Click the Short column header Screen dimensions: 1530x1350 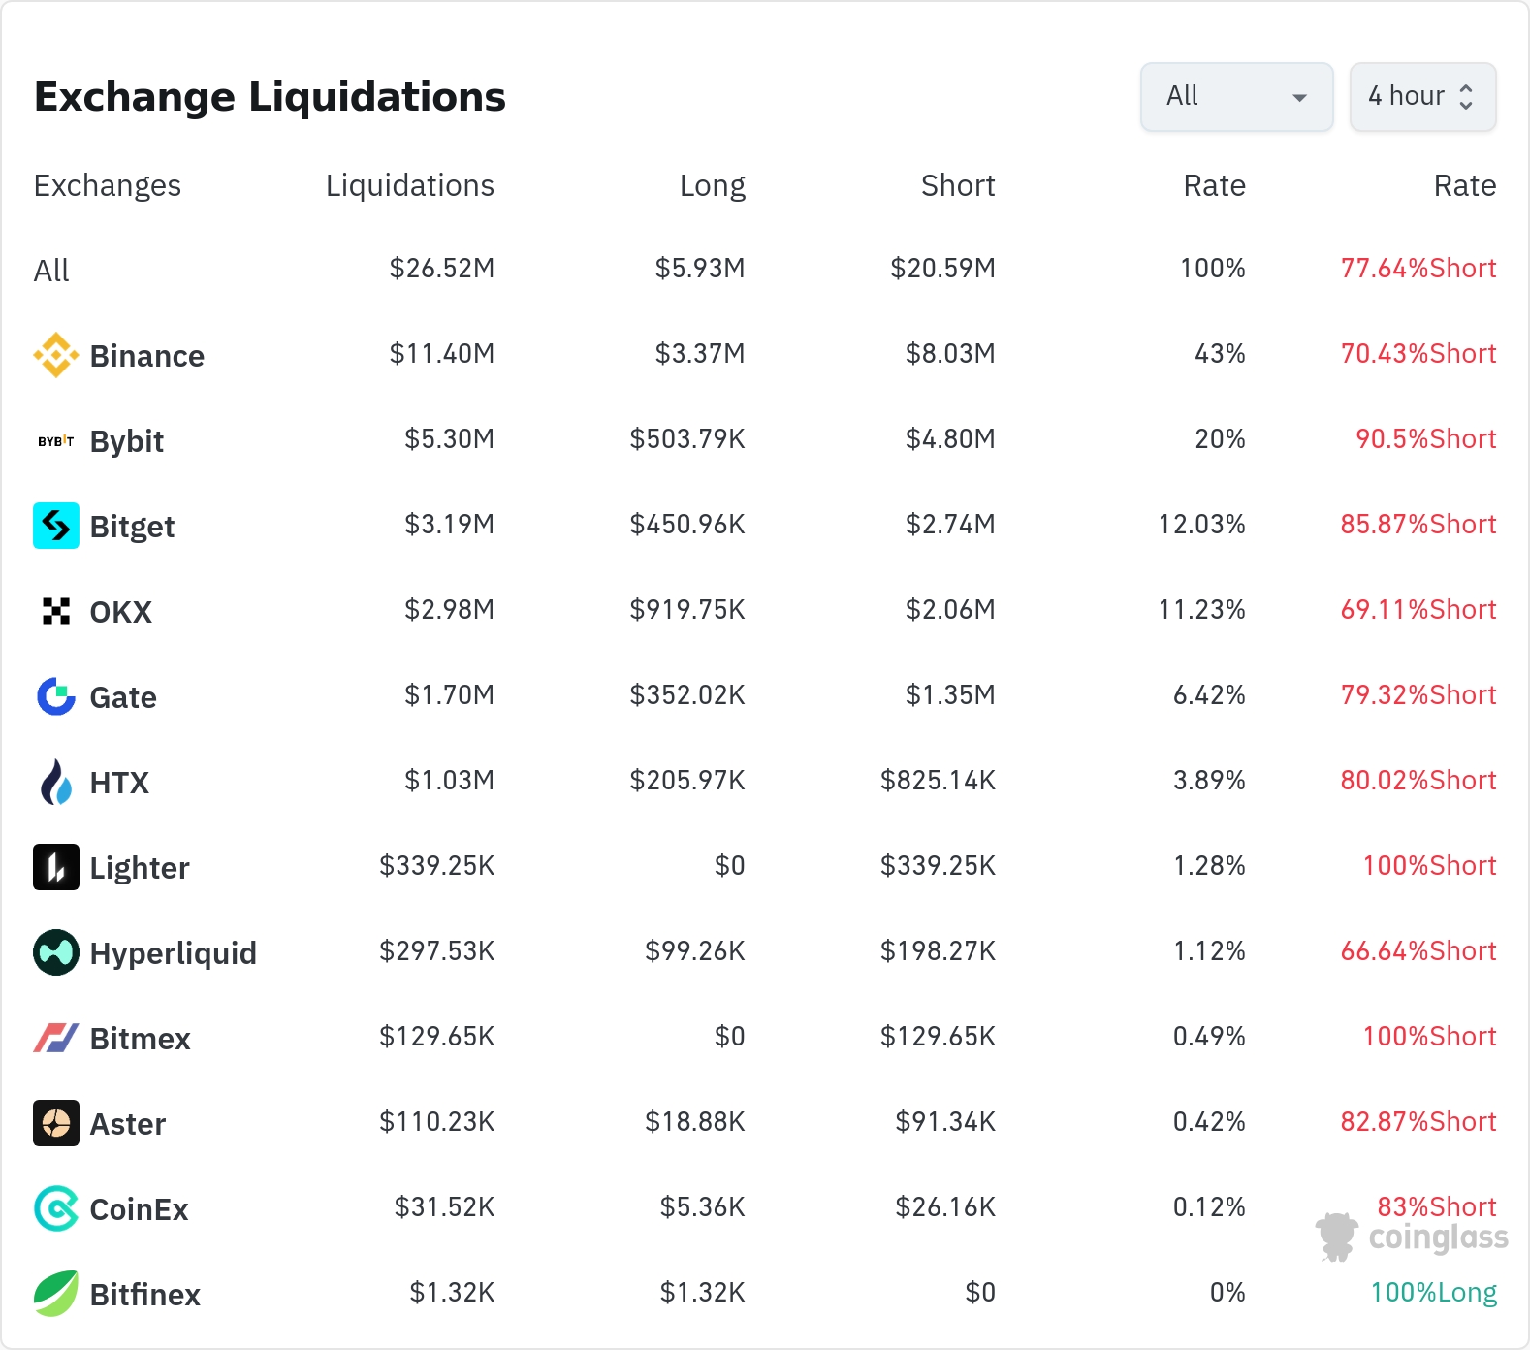(x=957, y=185)
